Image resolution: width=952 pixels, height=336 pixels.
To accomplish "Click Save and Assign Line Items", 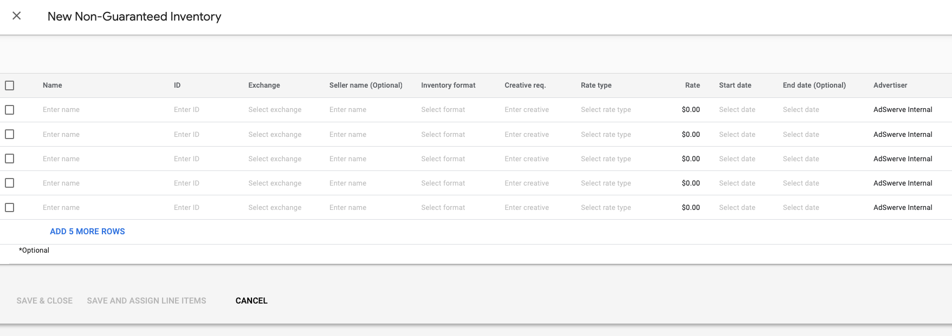I will (x=146, y=301).
